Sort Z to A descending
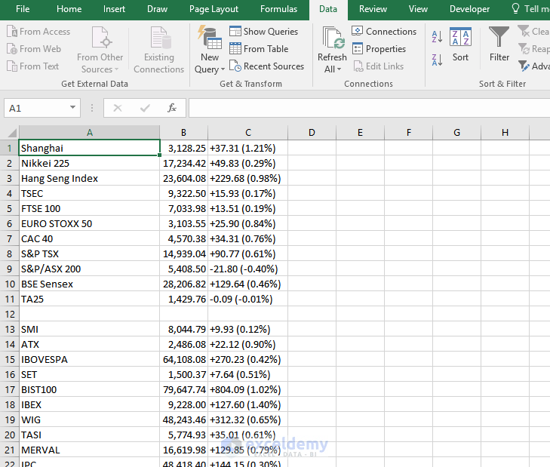The image size is (550, 467). pos(437,60)
